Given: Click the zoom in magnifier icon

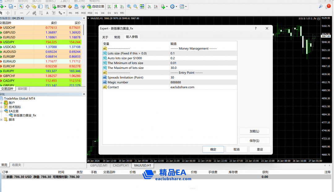Looking at the screenshot, I should 129,6.
